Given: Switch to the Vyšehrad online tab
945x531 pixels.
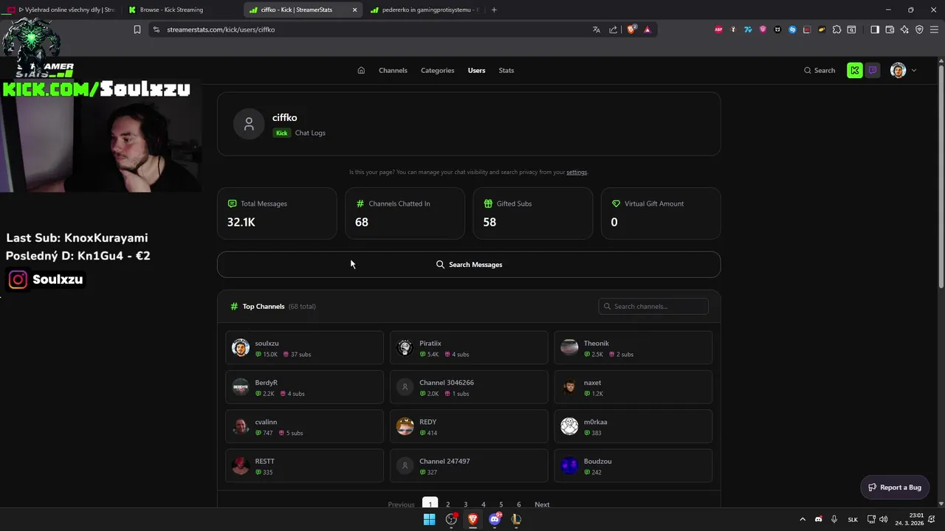Looking at the screenshot, I should (x=62, y=10).
